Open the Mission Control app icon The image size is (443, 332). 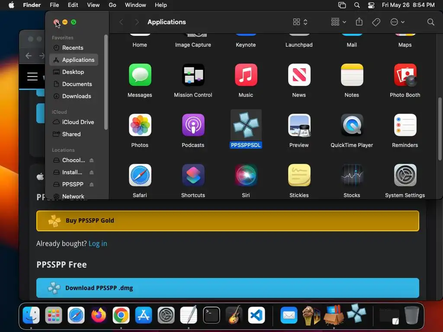(193, 75)
